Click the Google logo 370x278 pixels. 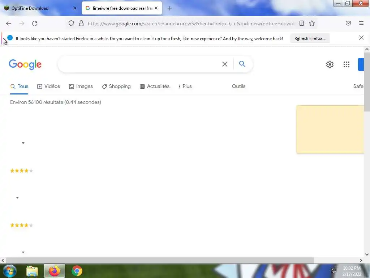point(25,64)
